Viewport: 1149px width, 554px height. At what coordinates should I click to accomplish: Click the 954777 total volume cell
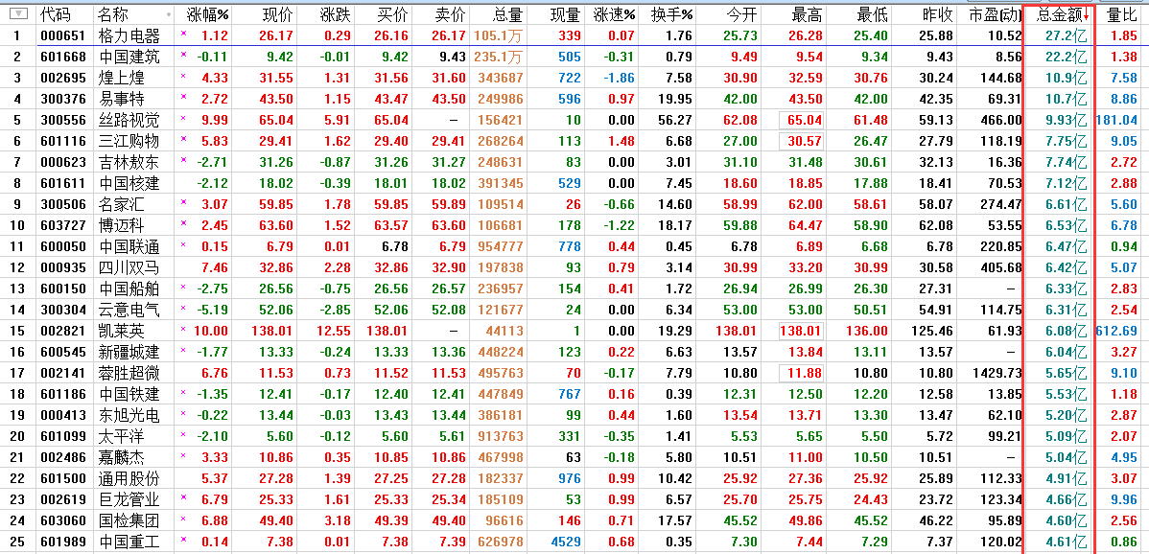[501, 246]
